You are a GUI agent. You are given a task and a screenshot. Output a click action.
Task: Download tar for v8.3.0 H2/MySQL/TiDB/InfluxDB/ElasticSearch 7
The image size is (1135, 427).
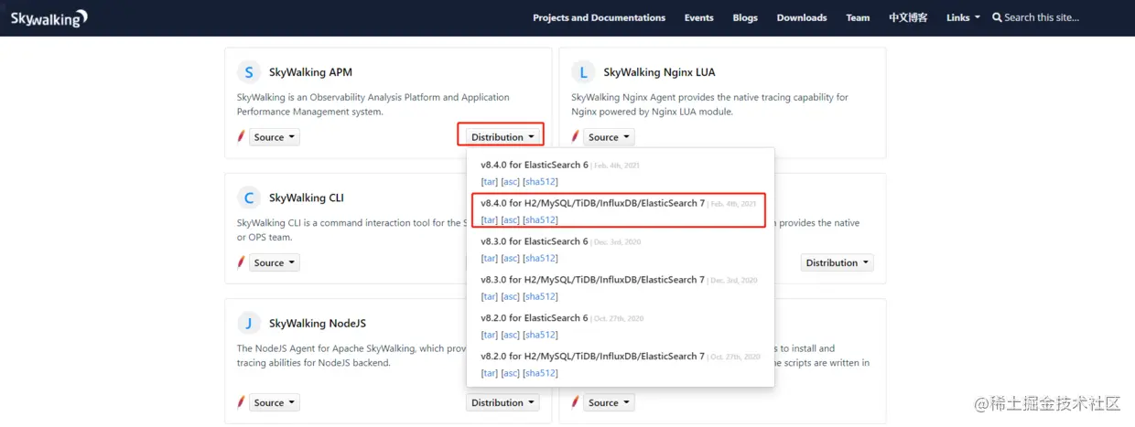click(x=490, y=297)
